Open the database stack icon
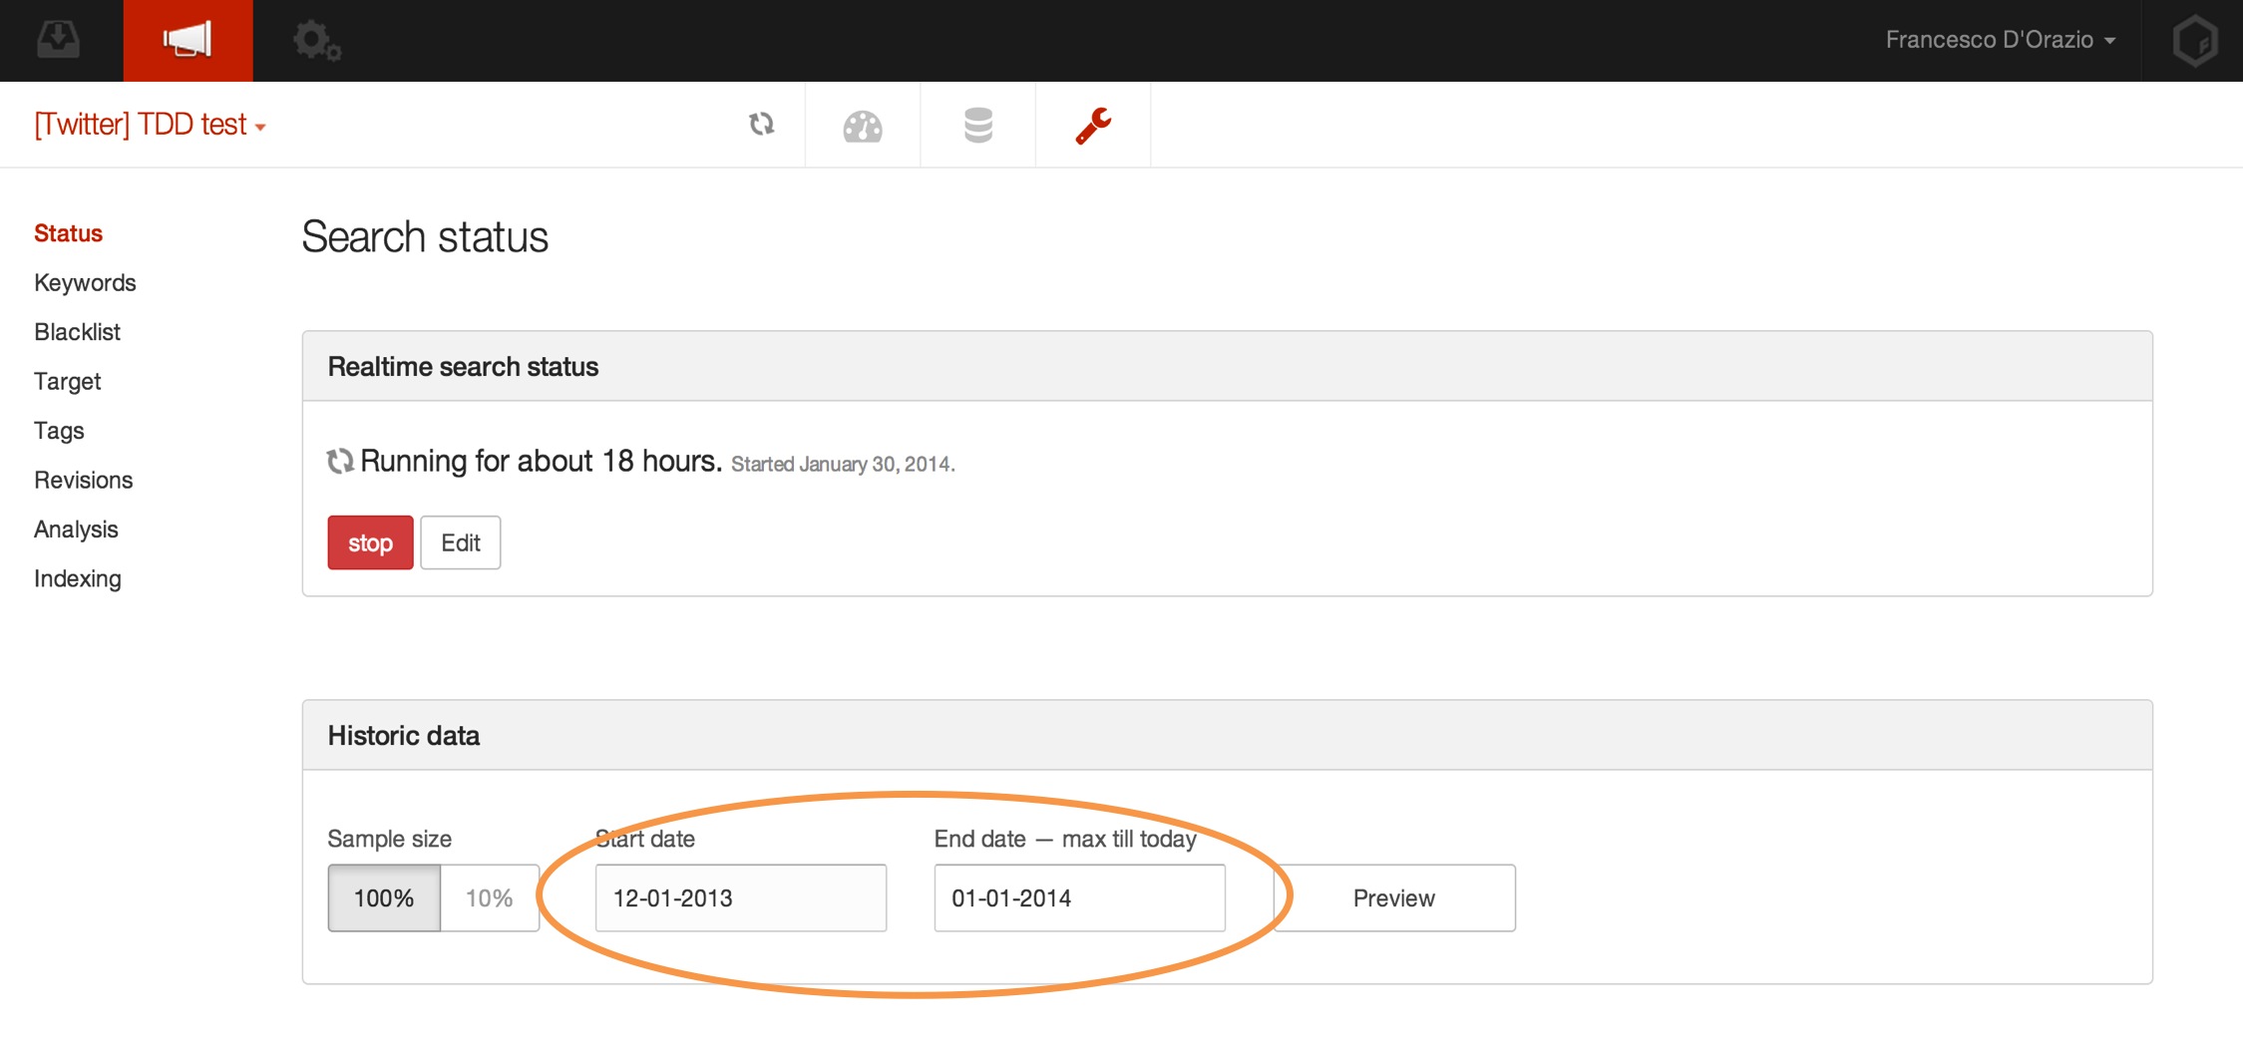2243x1058 pixels. click(x=978, y=126)
